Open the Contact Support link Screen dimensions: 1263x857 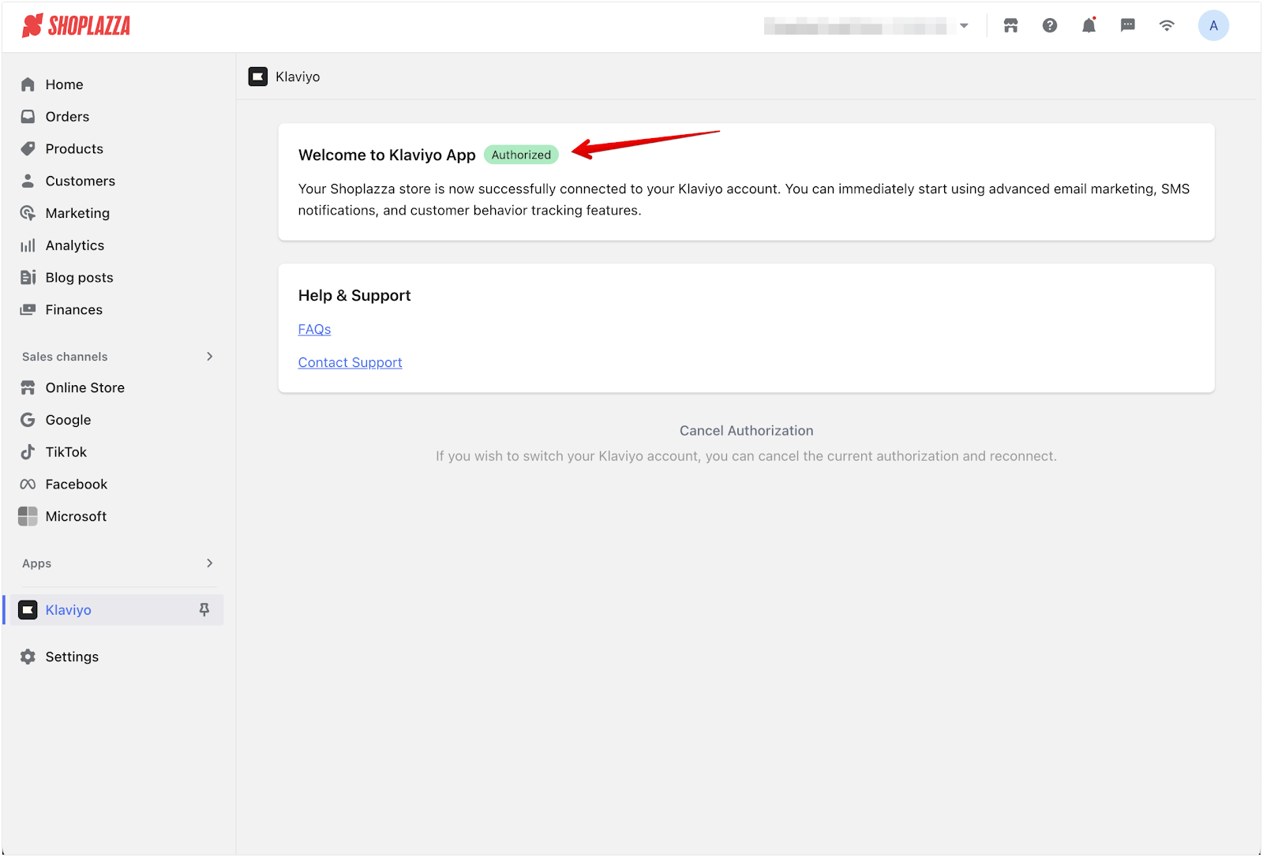[350, 363]
